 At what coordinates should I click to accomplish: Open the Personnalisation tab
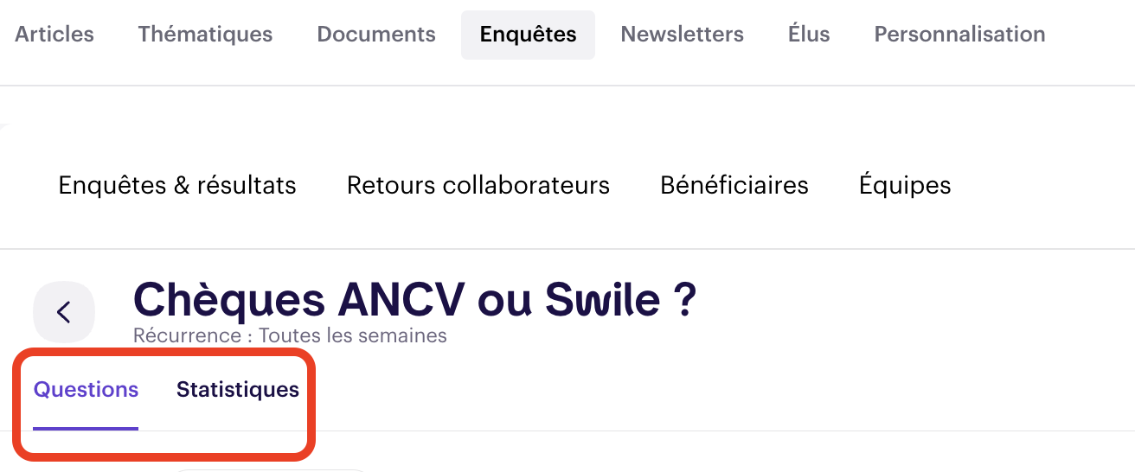pyautogui.click(x=960, y=35)
